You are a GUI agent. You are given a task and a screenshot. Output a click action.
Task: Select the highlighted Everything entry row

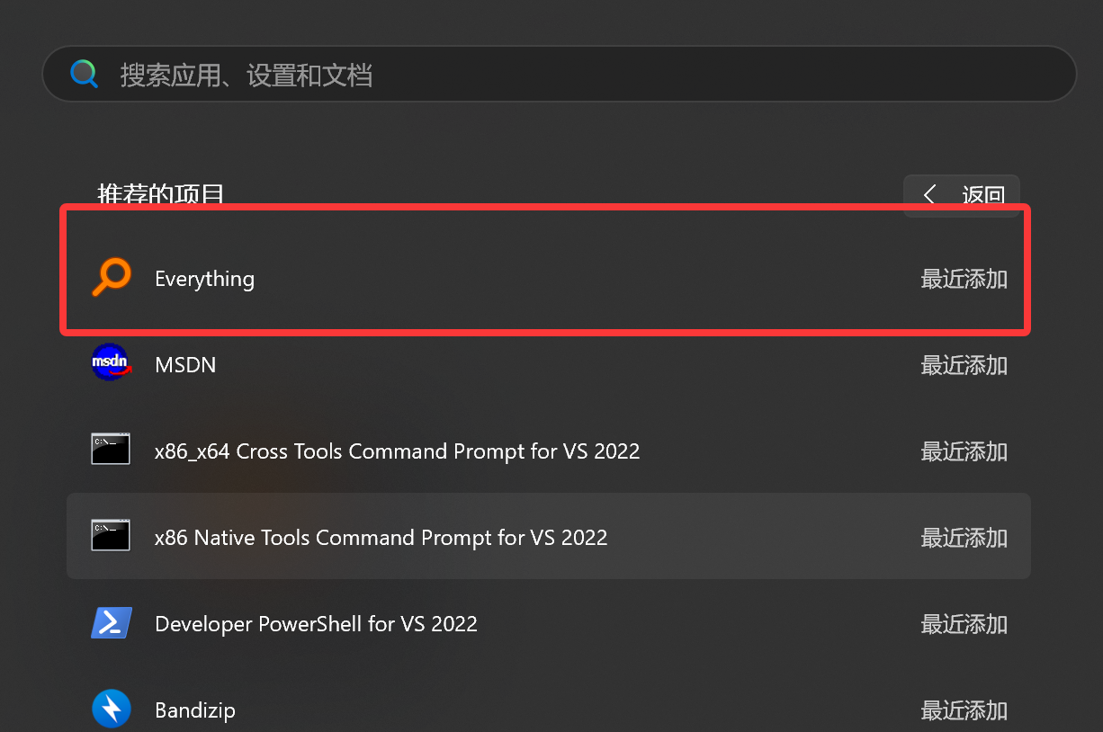point(540,278)
